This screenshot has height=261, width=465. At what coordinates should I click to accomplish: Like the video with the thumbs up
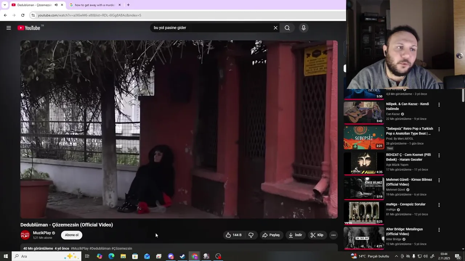pyautogui.click(x=233, y=235)
